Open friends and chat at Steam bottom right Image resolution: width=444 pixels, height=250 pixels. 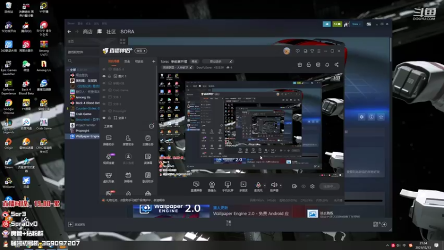tap(380, 224)
